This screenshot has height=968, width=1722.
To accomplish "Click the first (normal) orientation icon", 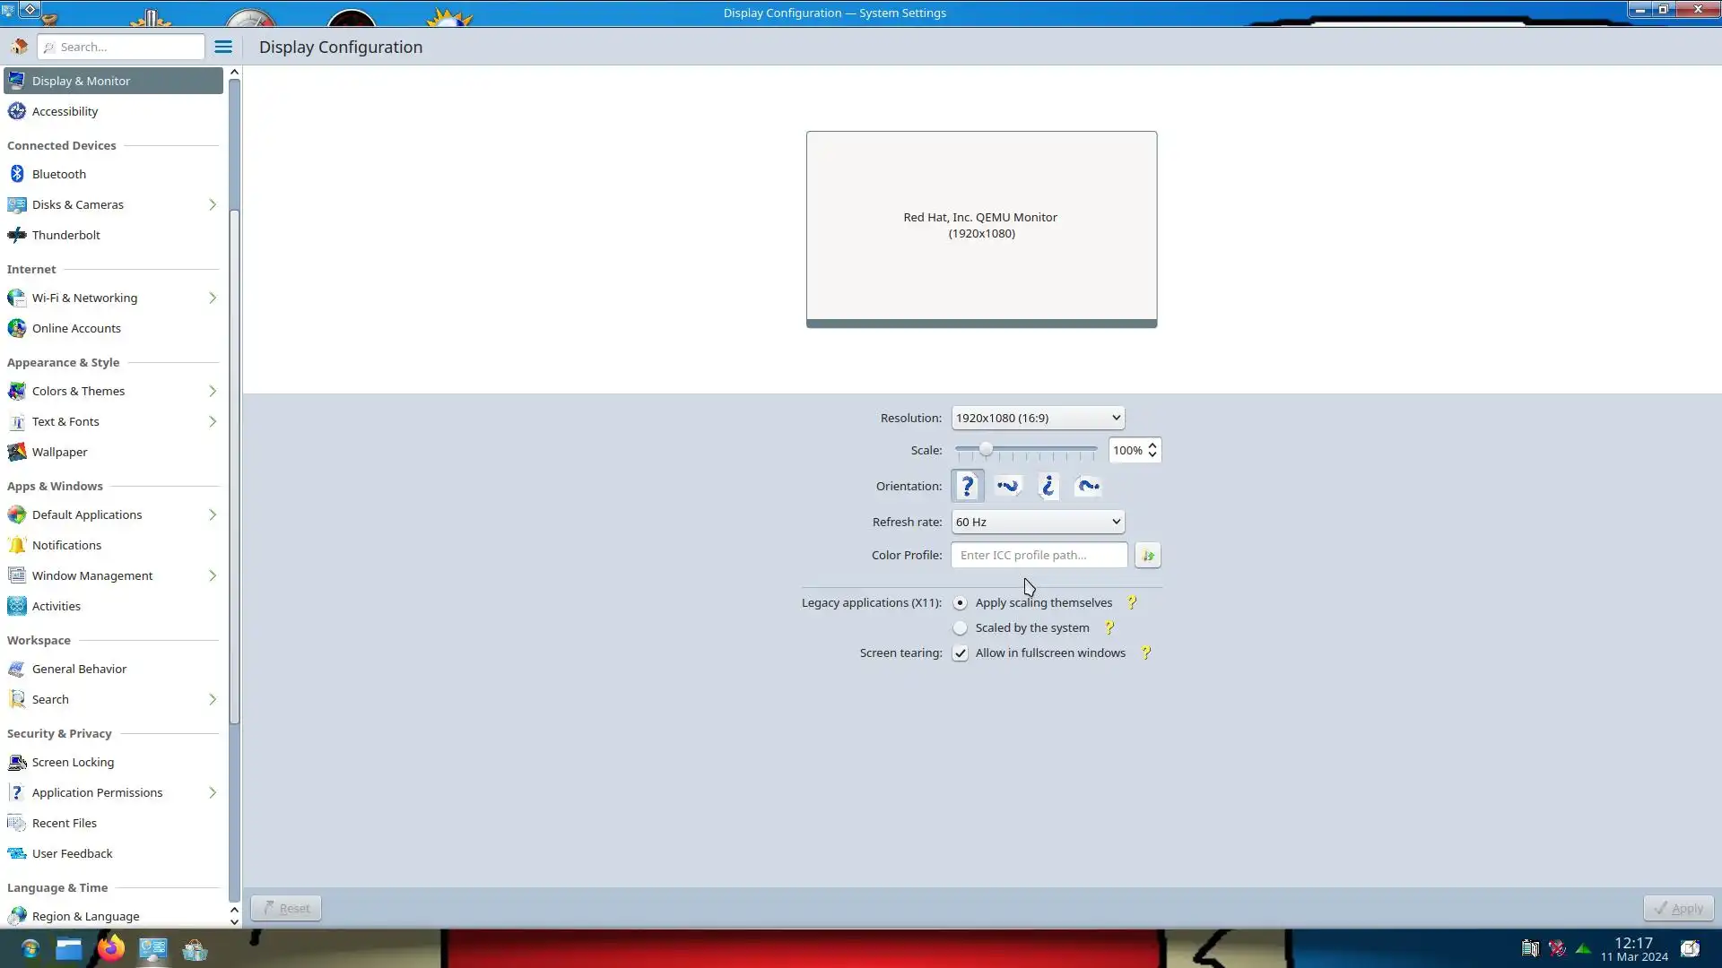I will (x=967, y=486).
